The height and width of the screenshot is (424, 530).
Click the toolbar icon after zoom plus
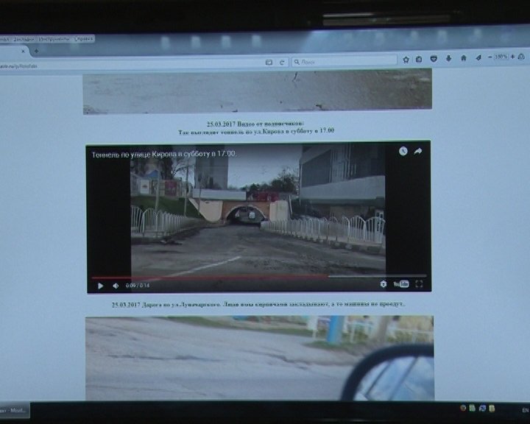click(522, 57)
